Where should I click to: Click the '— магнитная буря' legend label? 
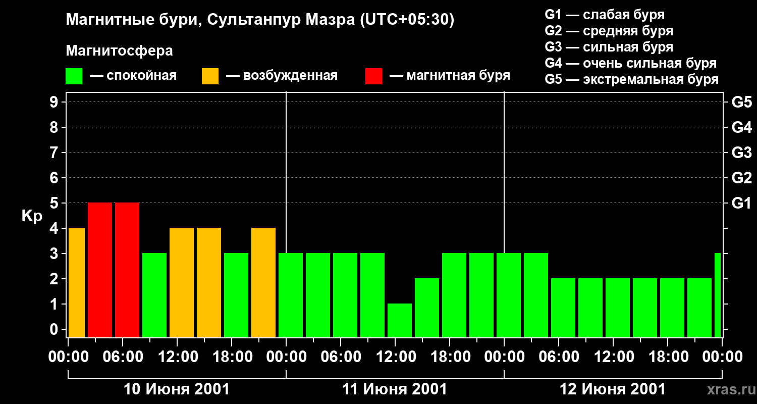450,76
